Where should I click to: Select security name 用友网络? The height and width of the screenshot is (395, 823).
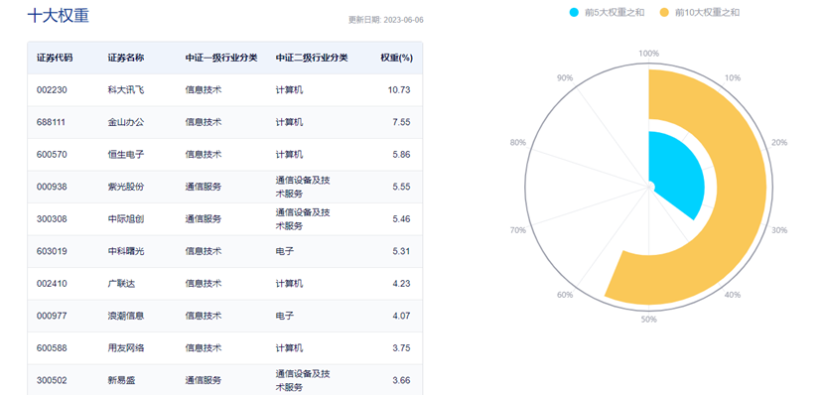126,348
